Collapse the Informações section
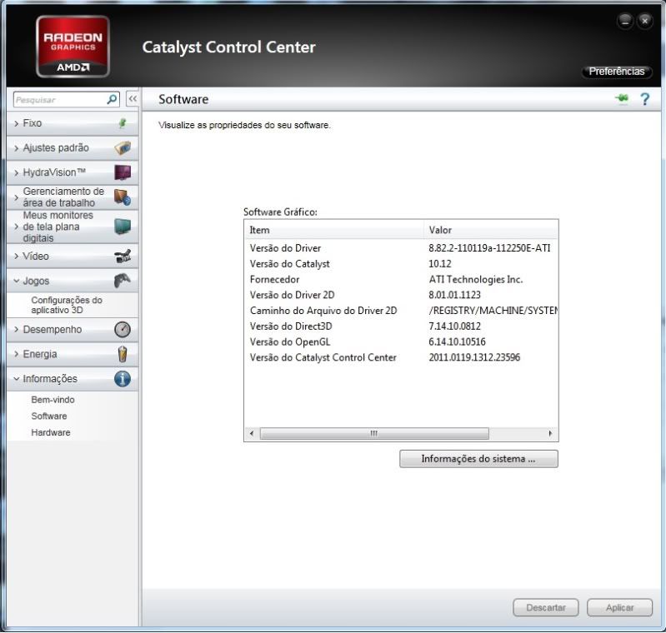666x633 pixels. point(73,379)
